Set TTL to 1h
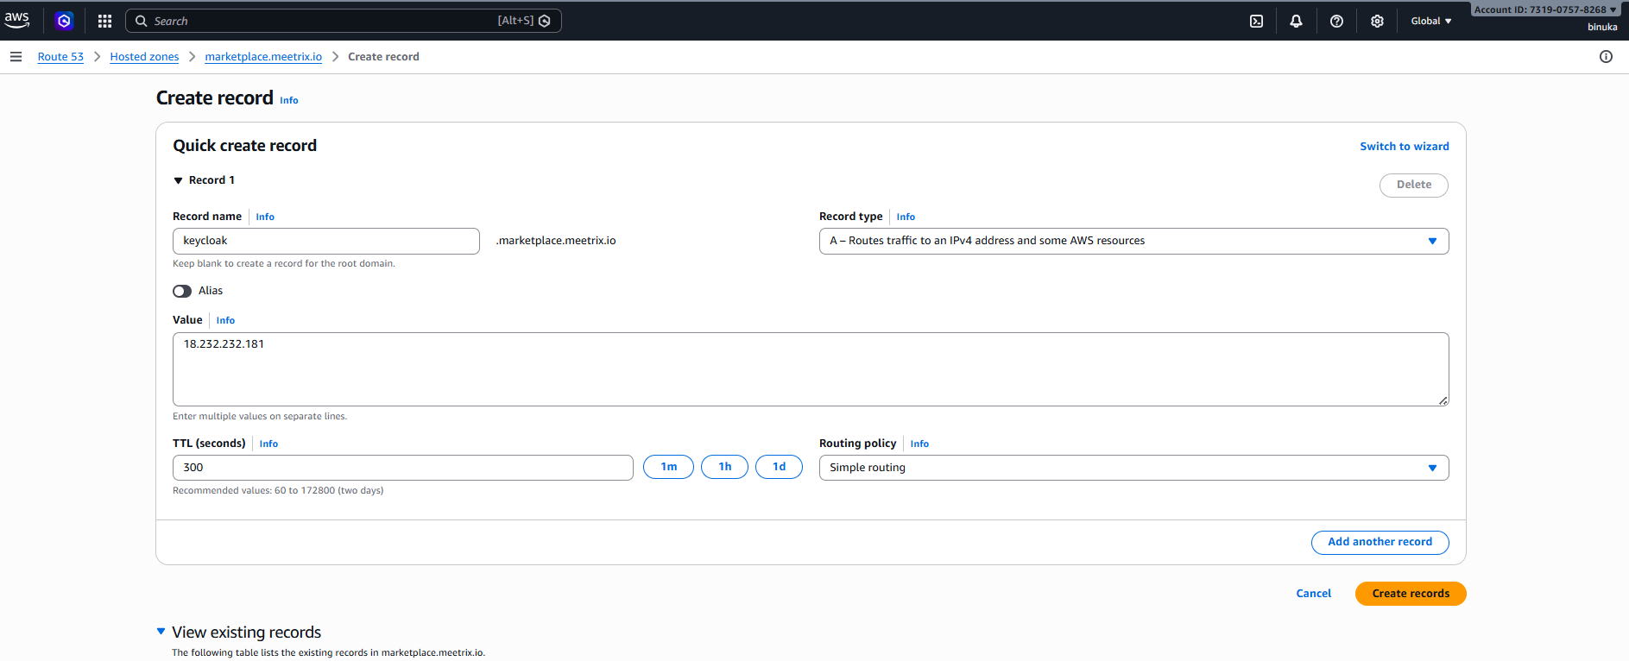 (x=724, y=467)
